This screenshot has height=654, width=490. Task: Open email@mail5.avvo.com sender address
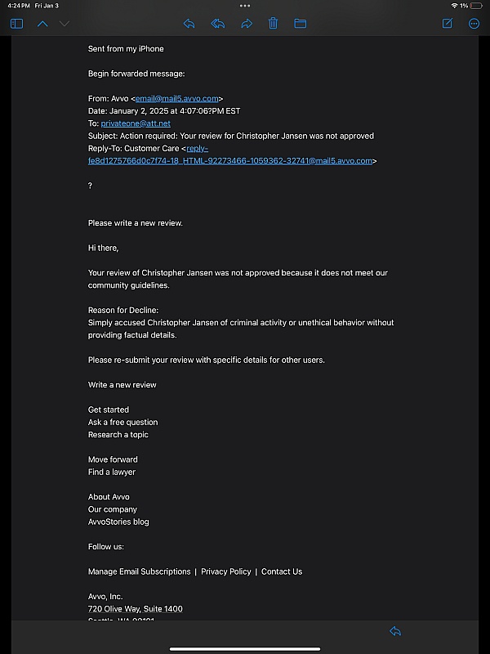click(176, 98)
